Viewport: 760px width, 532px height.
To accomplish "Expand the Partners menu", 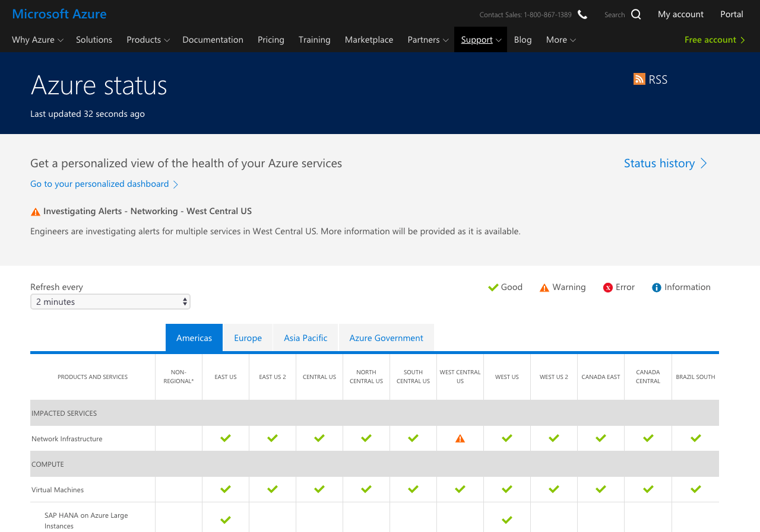I will click(x=428, y=40).
